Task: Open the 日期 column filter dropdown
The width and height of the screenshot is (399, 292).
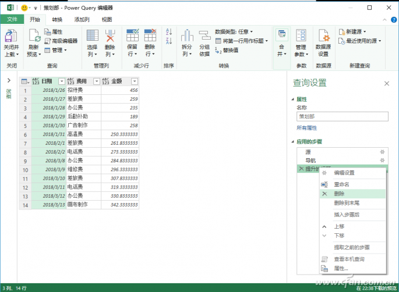Action: 62,81
